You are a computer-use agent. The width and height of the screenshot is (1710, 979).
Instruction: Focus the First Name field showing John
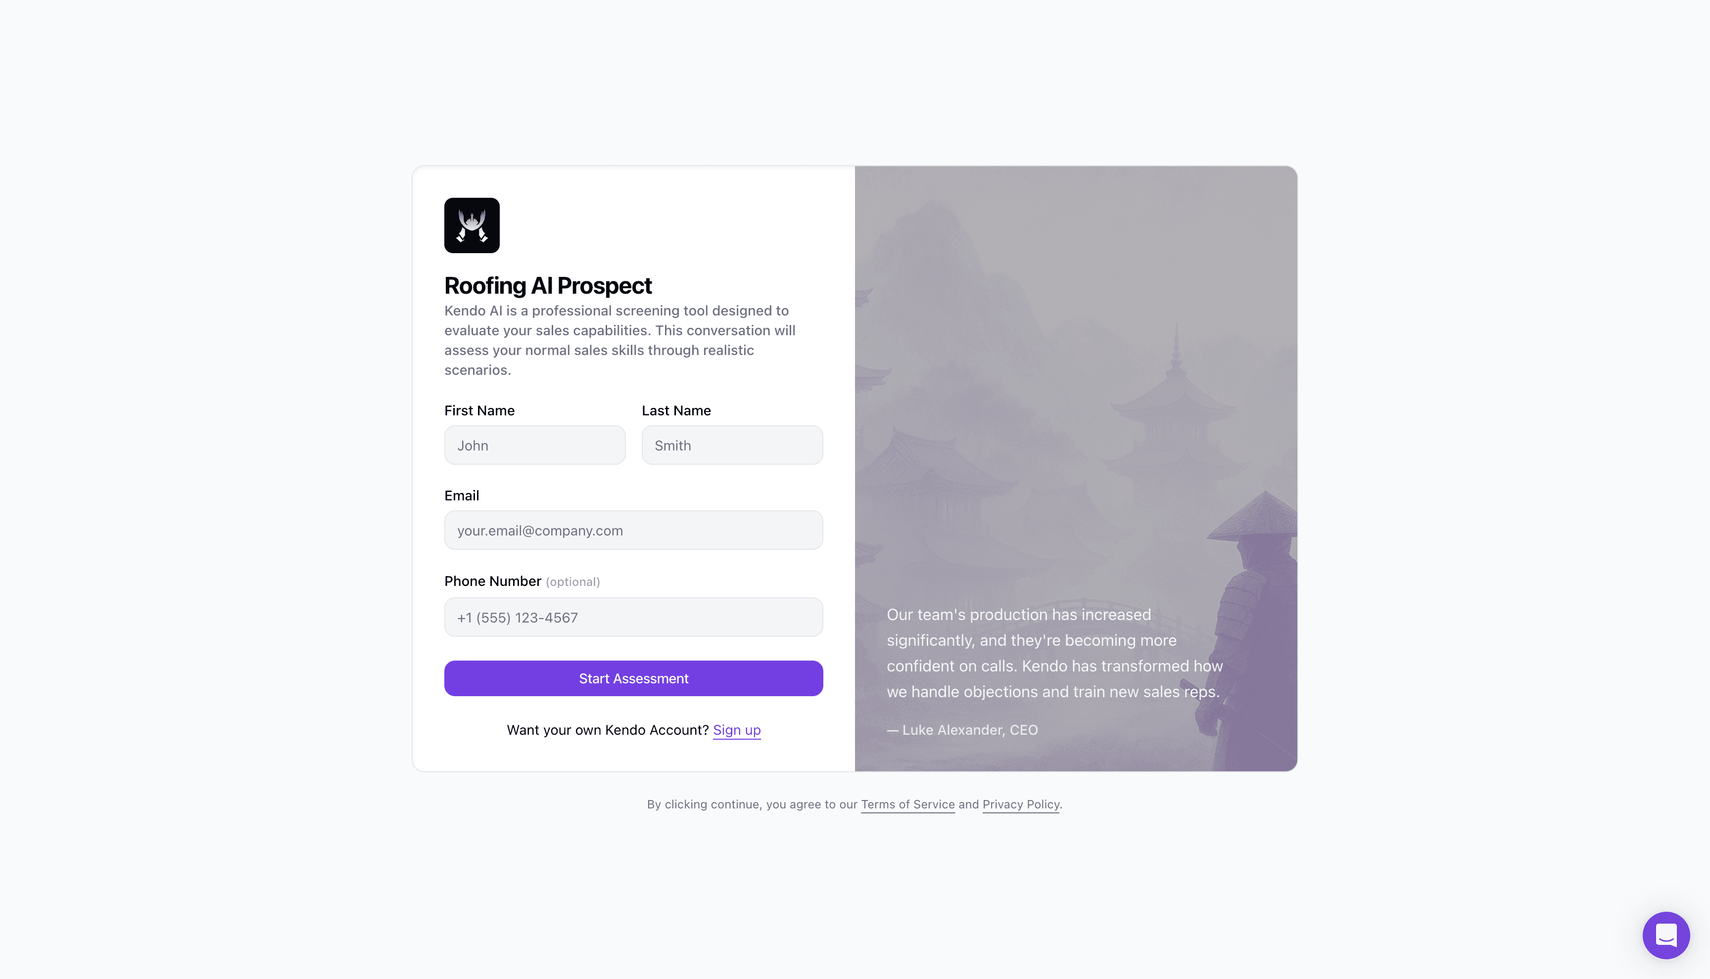[535, 445]
